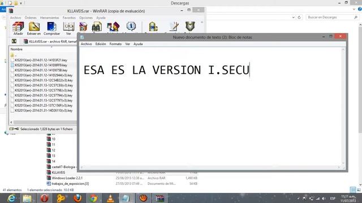362x203 pixels.
Task: Select file KIS2013(en)-2014.01.12-141D3F21.key
Action: (39, 60)
